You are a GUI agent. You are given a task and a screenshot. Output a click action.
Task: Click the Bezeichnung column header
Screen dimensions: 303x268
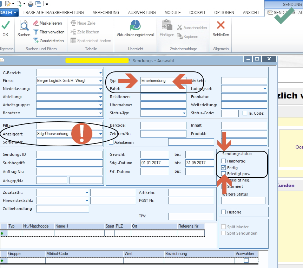tap(199, 254)
